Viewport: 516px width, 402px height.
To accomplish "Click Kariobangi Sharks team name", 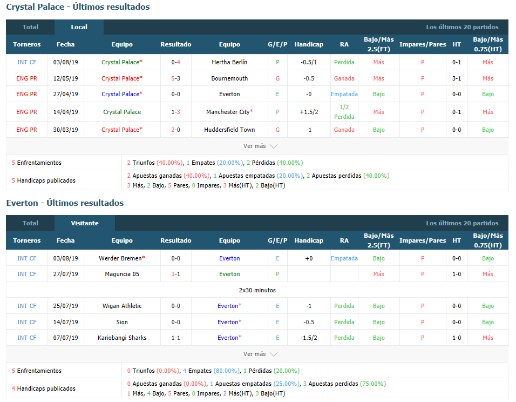I will pyautogui.click(x=122, y=338).
